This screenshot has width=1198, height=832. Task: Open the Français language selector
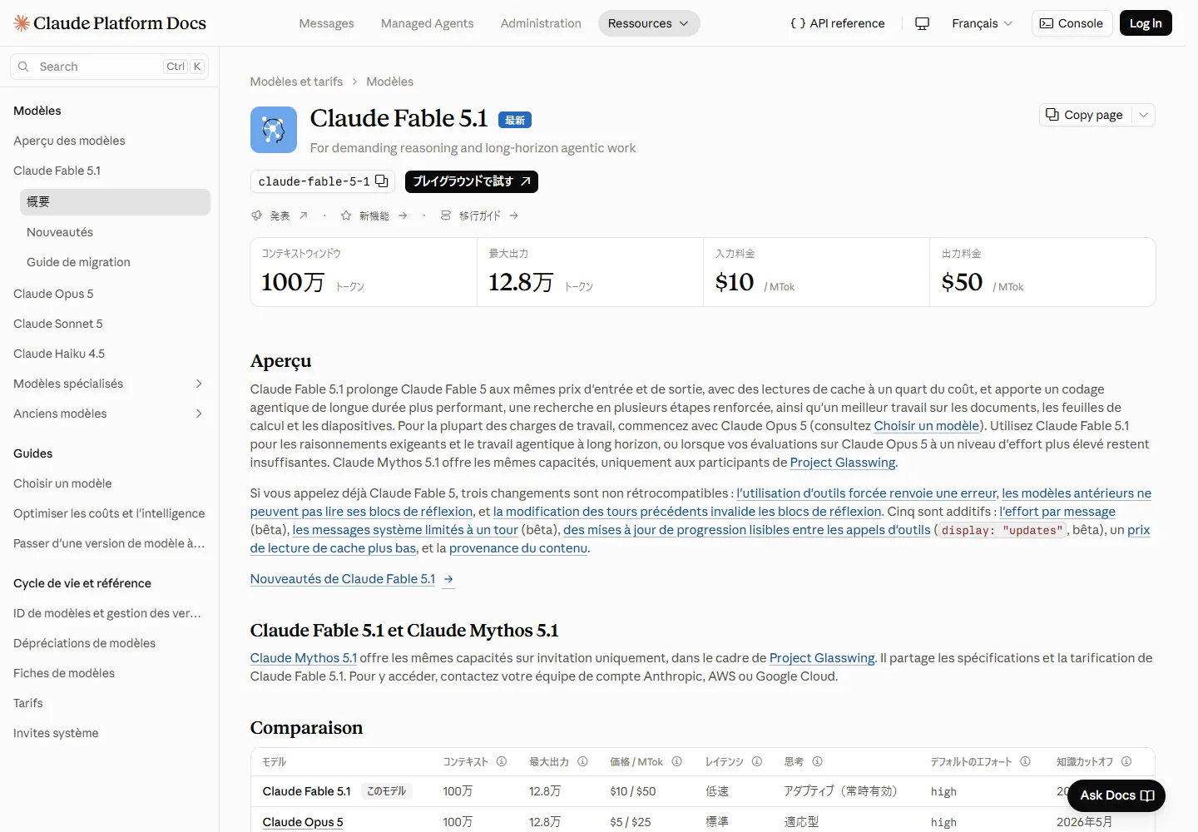[983, 23]
